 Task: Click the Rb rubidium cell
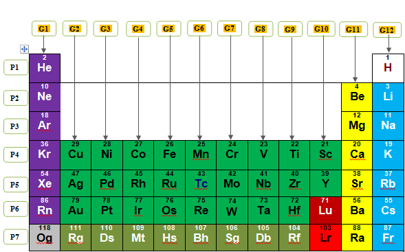[388, 183]
